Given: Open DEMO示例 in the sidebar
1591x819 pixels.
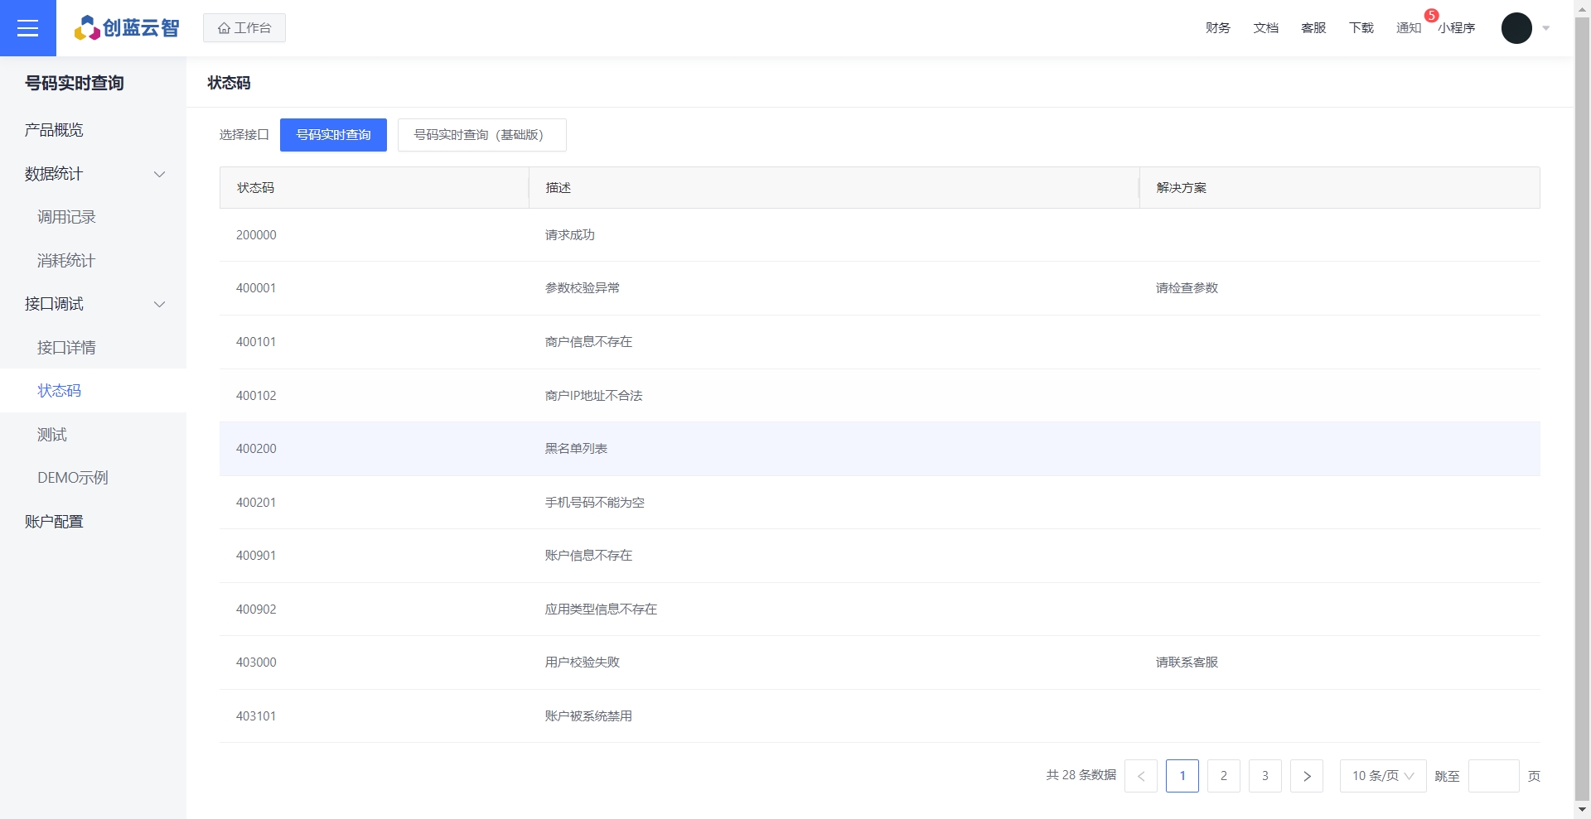Looking at the screenshot, I should (73, 478).
